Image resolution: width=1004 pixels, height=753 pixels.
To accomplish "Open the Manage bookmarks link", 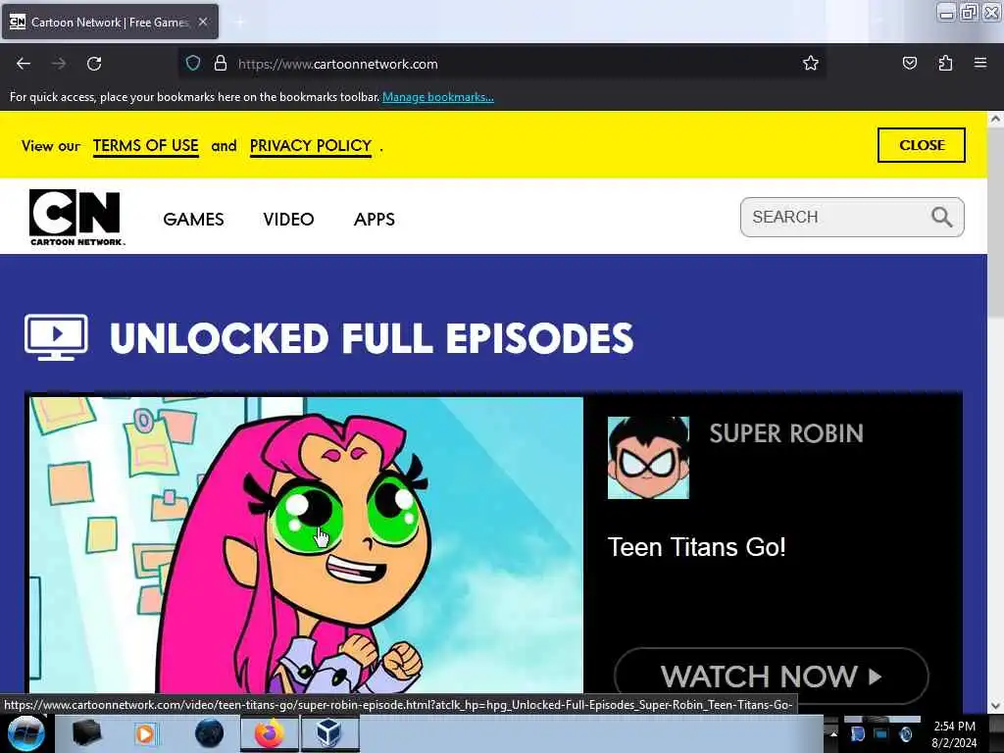I will 438,97.
